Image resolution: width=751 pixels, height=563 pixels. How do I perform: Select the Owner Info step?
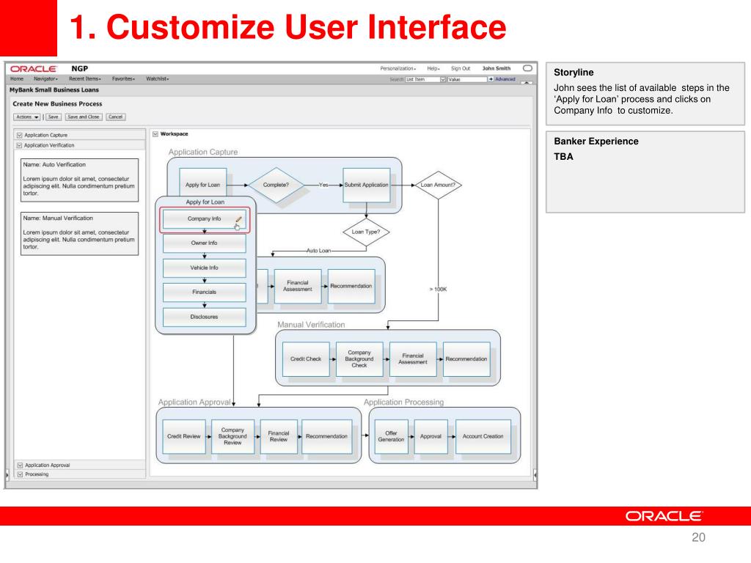205,243
